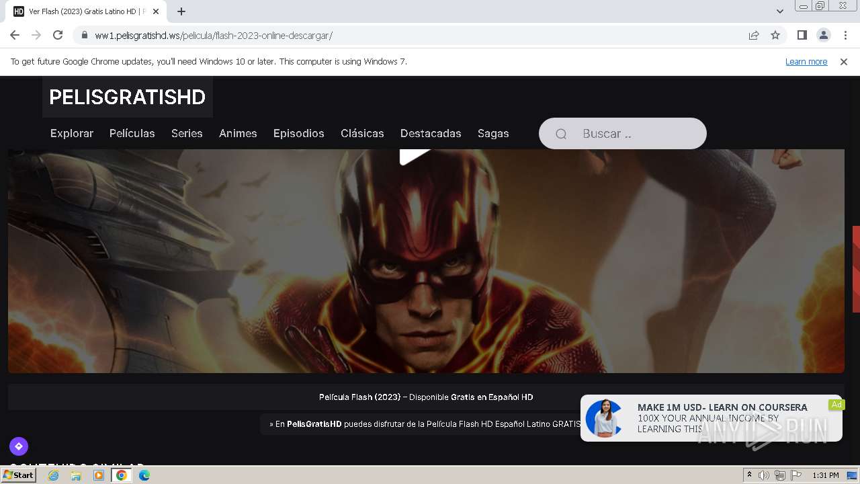Open the Coursera ad banner

tap(711, 418)
